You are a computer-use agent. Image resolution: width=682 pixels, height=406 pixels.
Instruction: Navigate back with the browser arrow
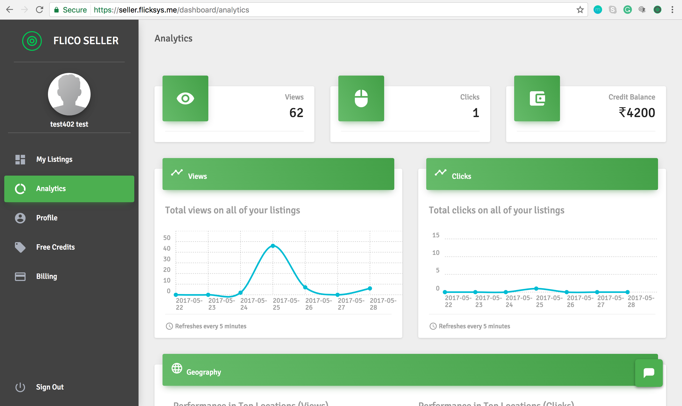pyautogui.click(x=10, y=10)
